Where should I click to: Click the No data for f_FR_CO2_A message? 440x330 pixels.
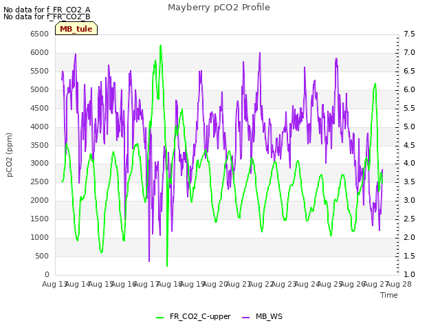click(x=47, y=10)
